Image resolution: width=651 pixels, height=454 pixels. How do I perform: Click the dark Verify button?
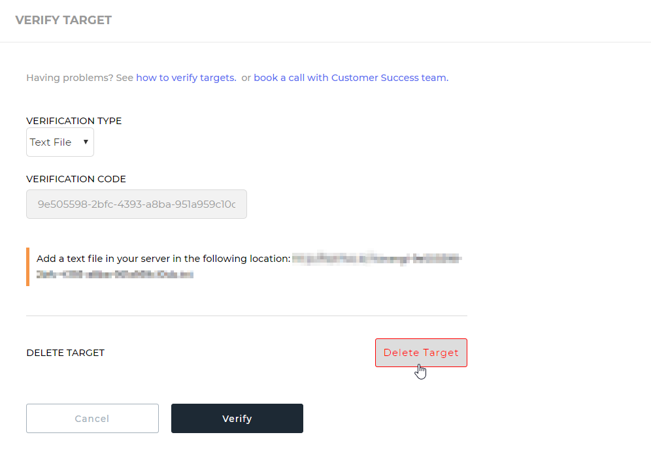coord(237,418)
